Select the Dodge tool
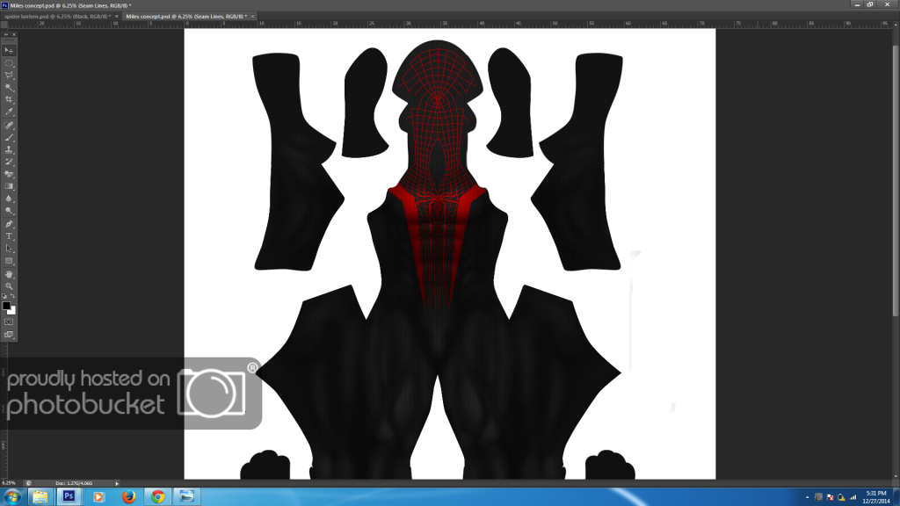900x506 pixels. point(9,211)
